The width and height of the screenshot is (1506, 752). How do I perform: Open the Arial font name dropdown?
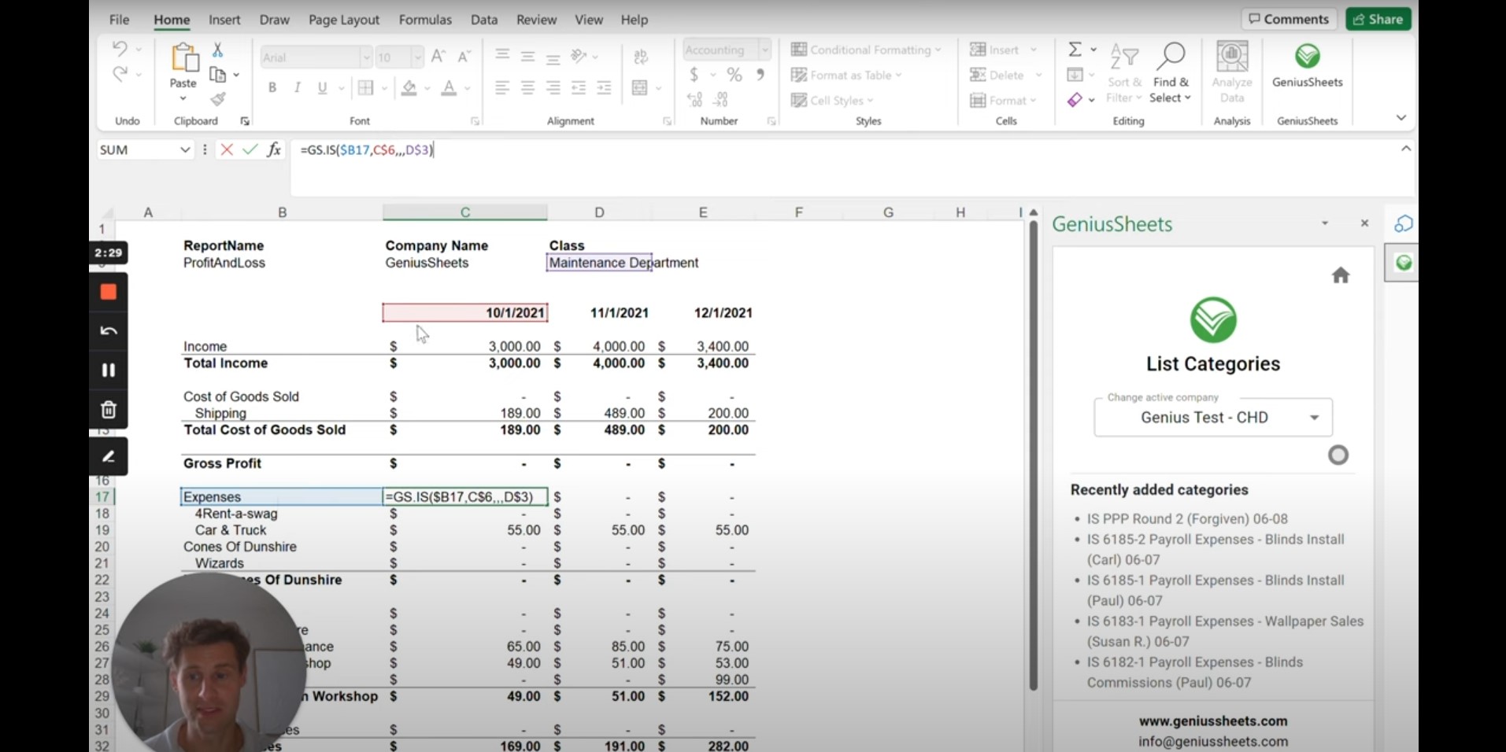click(x=365, y=57)
